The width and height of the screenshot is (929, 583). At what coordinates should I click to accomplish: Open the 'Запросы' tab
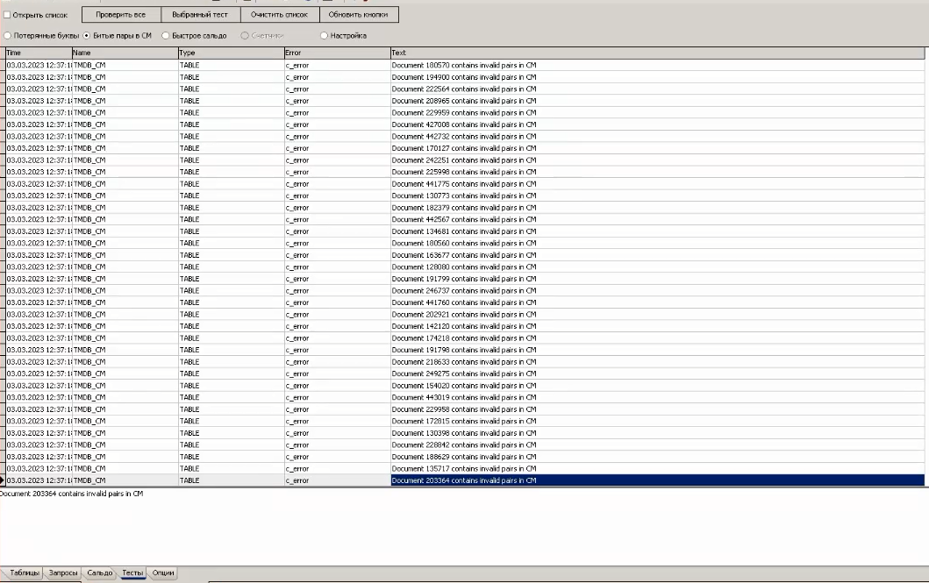point(63,573)
